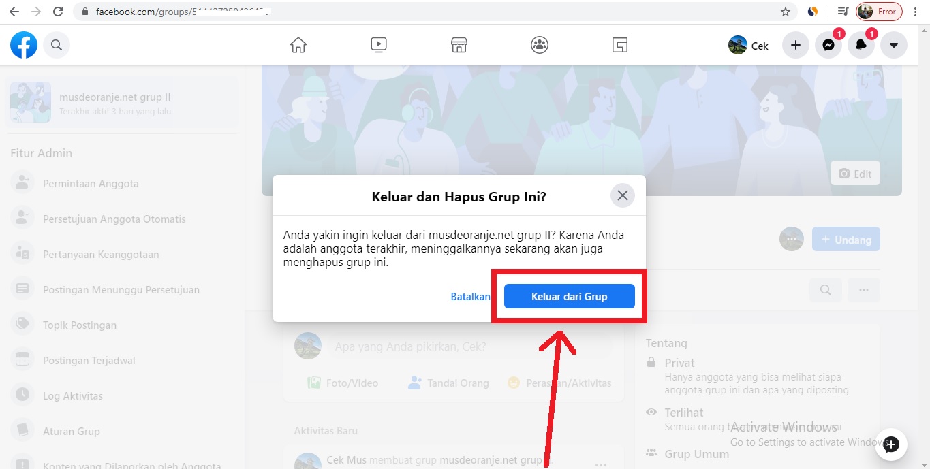Click browser back arrow
930x469 pixels.
point(14,12)
